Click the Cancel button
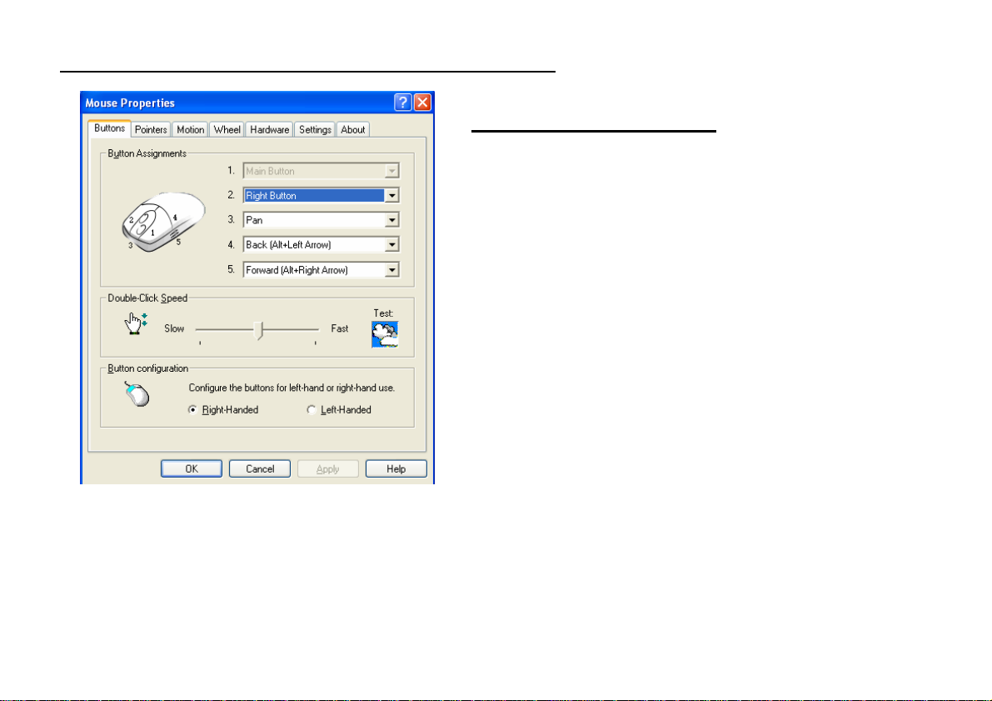Screen dimensions: 992x701 click(x=260, y=468)
